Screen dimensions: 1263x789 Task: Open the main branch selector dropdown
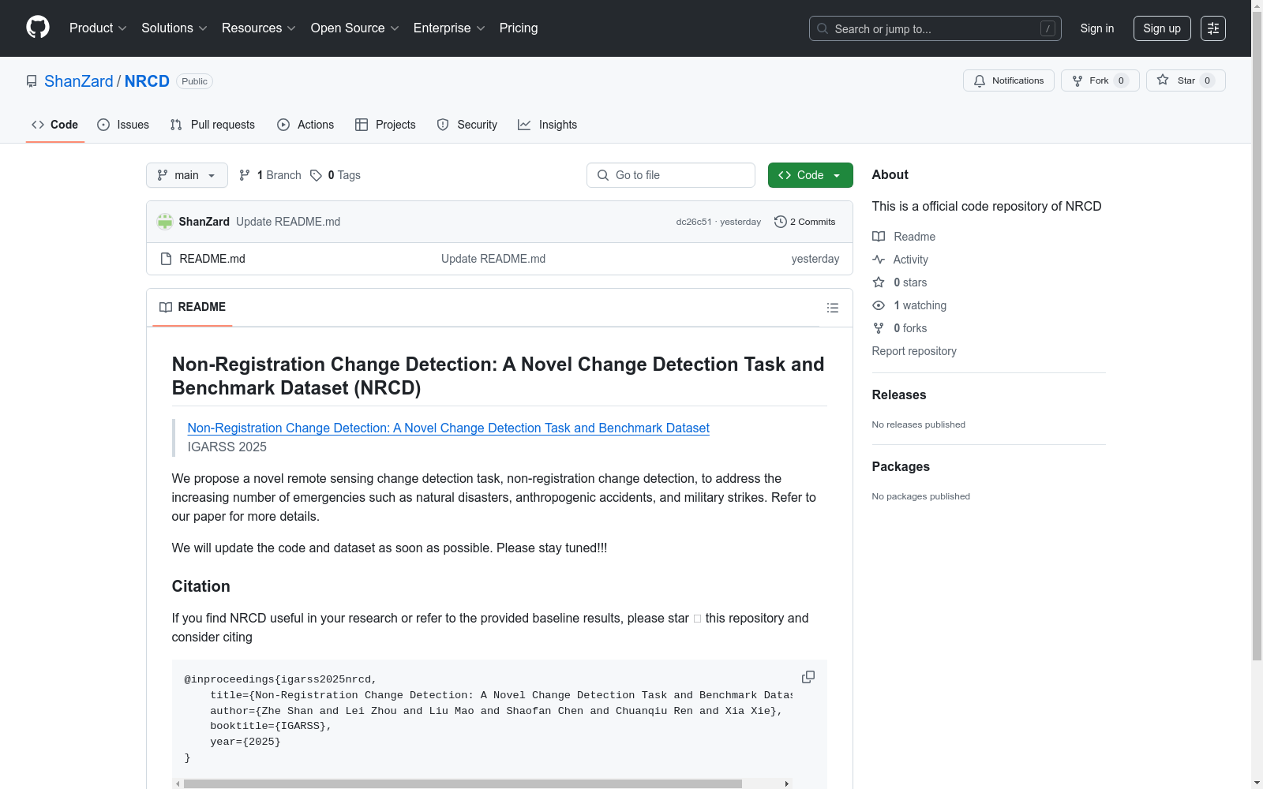coord(187,175)
